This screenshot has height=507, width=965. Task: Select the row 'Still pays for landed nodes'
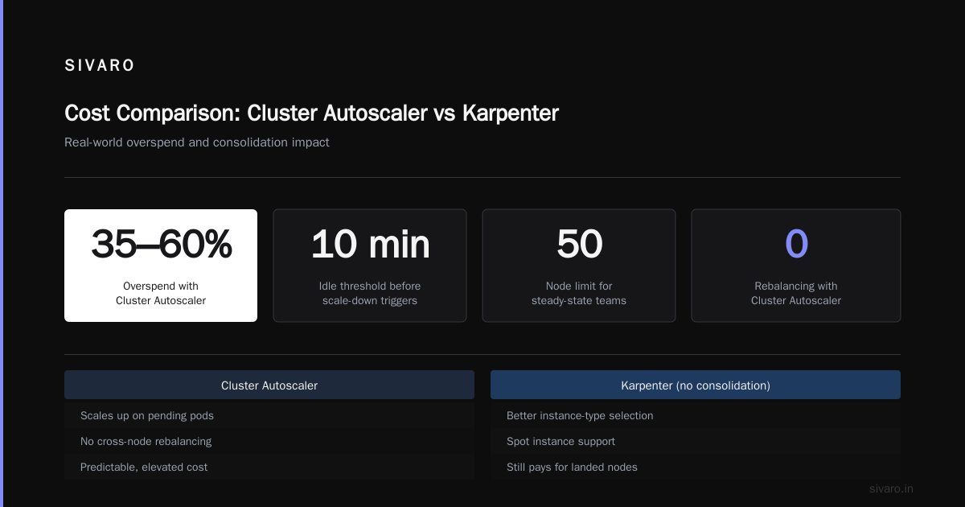click(x=696, y=467)
